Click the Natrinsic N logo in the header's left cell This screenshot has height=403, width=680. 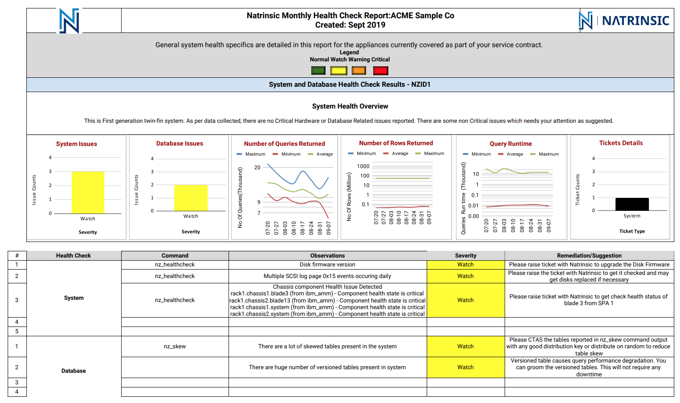69,21
